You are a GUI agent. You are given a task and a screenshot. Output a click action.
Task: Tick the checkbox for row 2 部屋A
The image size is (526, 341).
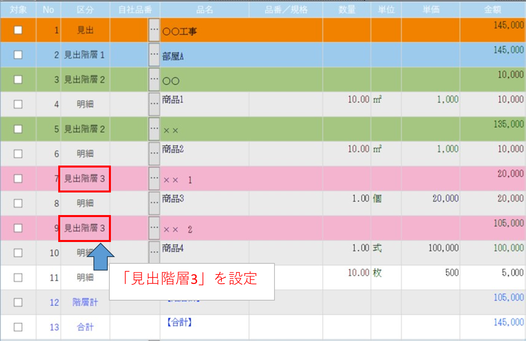(x=18, y=55)
